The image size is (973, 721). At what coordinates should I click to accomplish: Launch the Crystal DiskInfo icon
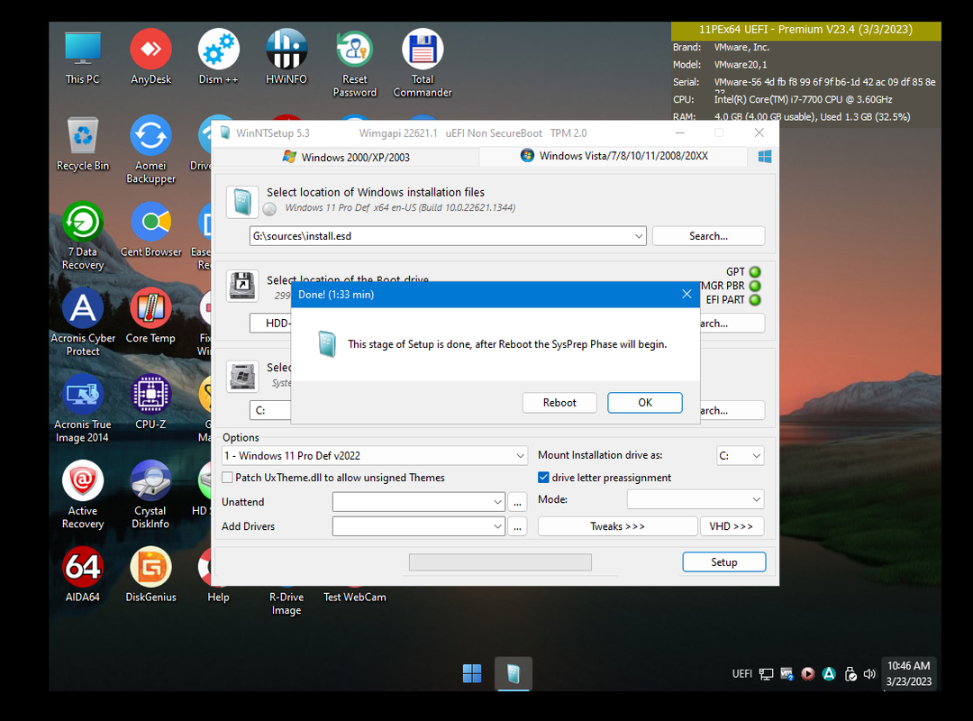pos(150,496)
